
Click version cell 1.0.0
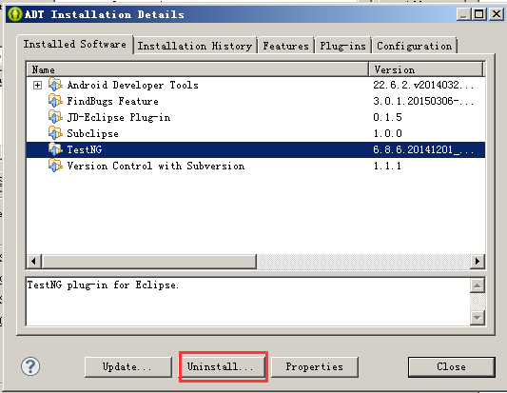[x=387, y=133]
